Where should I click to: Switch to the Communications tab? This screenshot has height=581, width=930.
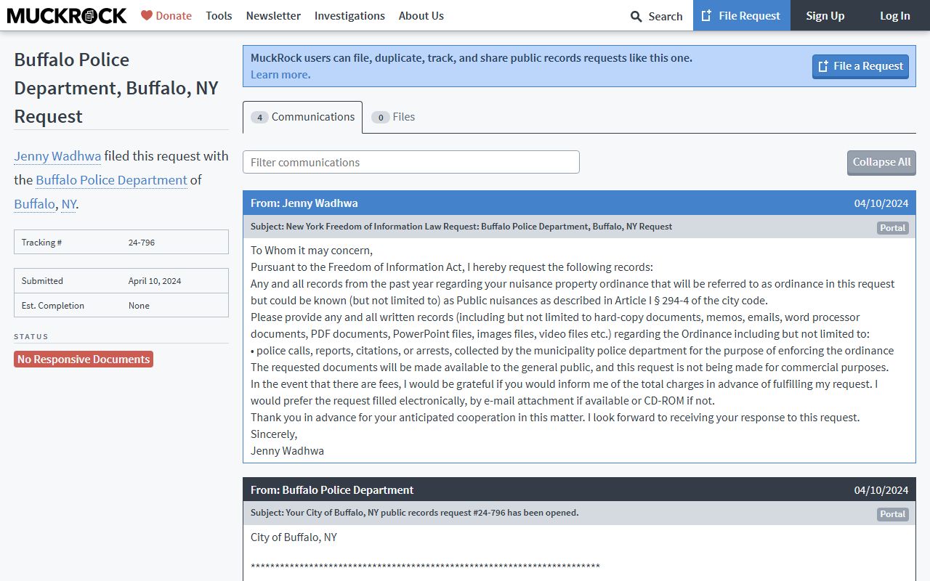tap(302, 117)
